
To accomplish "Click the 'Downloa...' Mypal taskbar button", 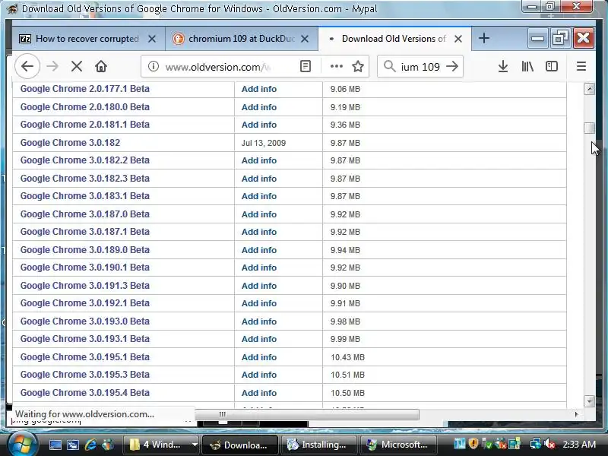I will (240, 445).
